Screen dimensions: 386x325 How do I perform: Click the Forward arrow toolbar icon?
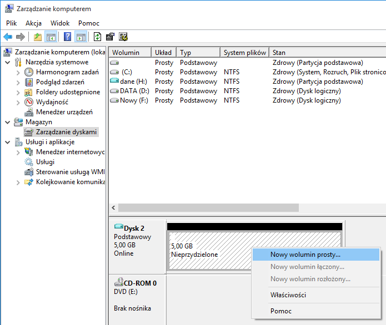point(21,37)
